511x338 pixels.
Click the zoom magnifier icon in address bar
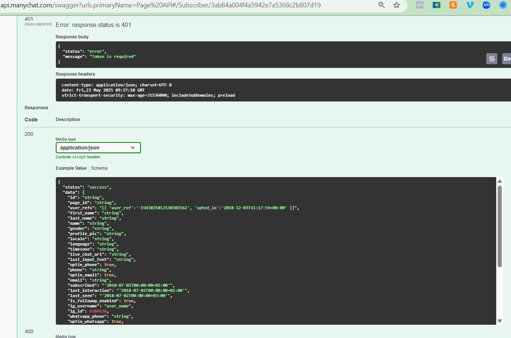tap(382, 5)
